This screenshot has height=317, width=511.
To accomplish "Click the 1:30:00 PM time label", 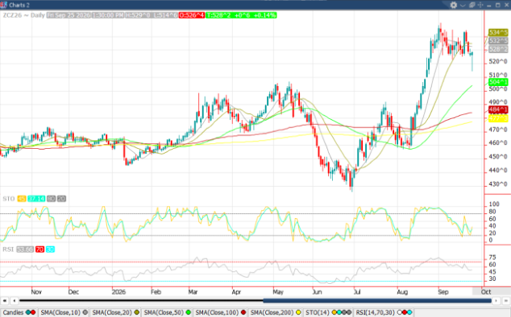I will tap(108, 15).
